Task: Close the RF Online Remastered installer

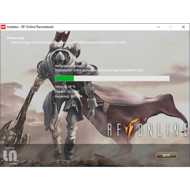Action: [183, 27]
